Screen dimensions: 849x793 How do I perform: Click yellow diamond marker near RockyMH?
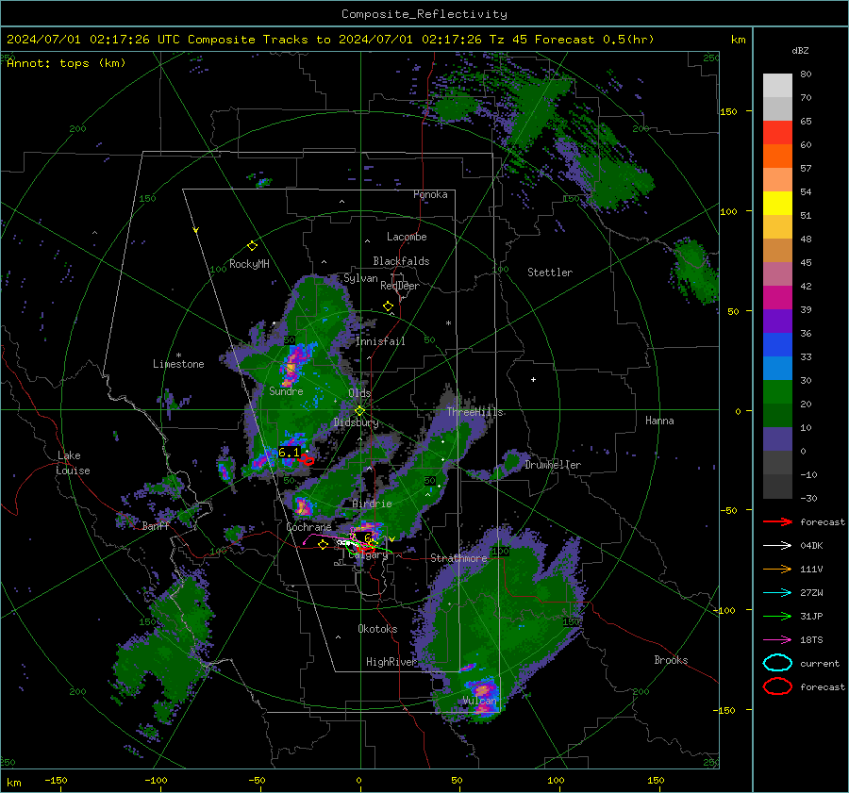[x=252, y=246]
